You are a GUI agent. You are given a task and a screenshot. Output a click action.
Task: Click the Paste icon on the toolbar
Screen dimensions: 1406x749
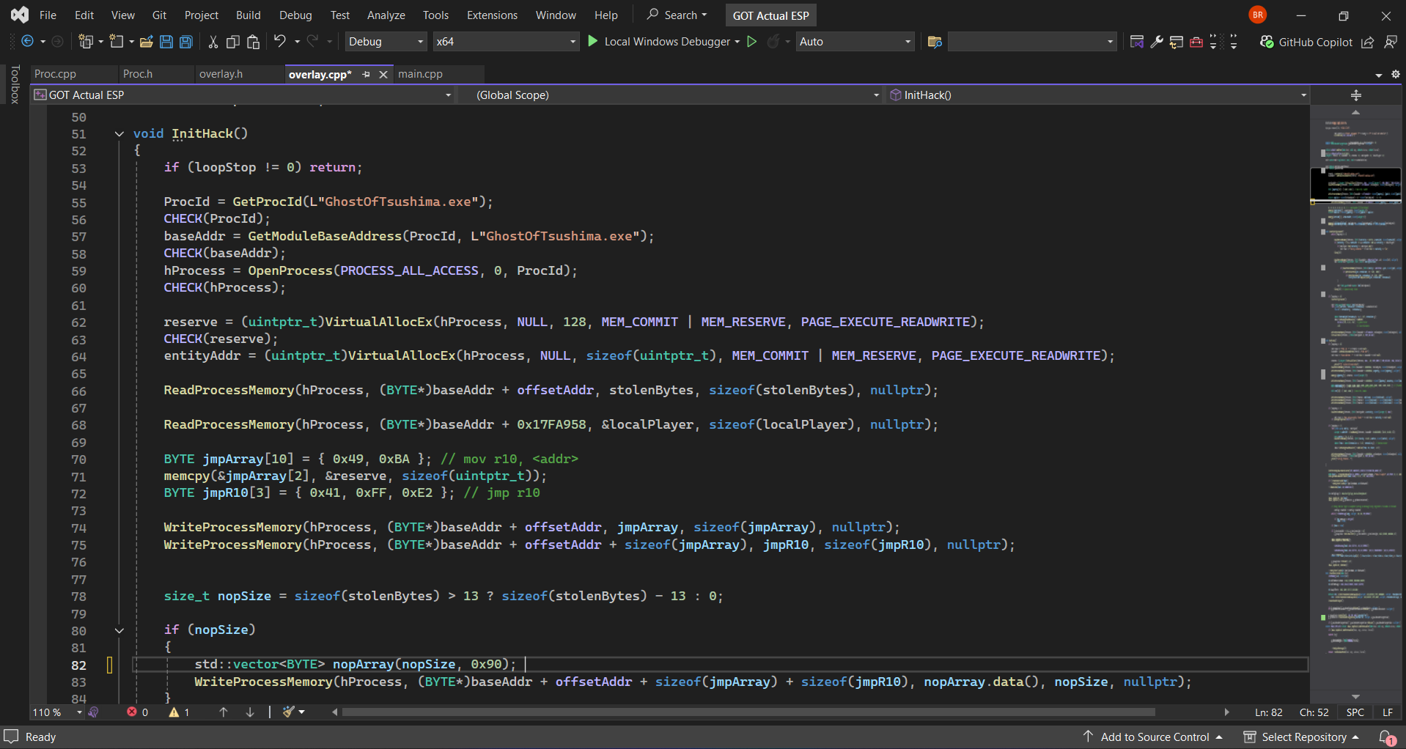pos(253,42)
